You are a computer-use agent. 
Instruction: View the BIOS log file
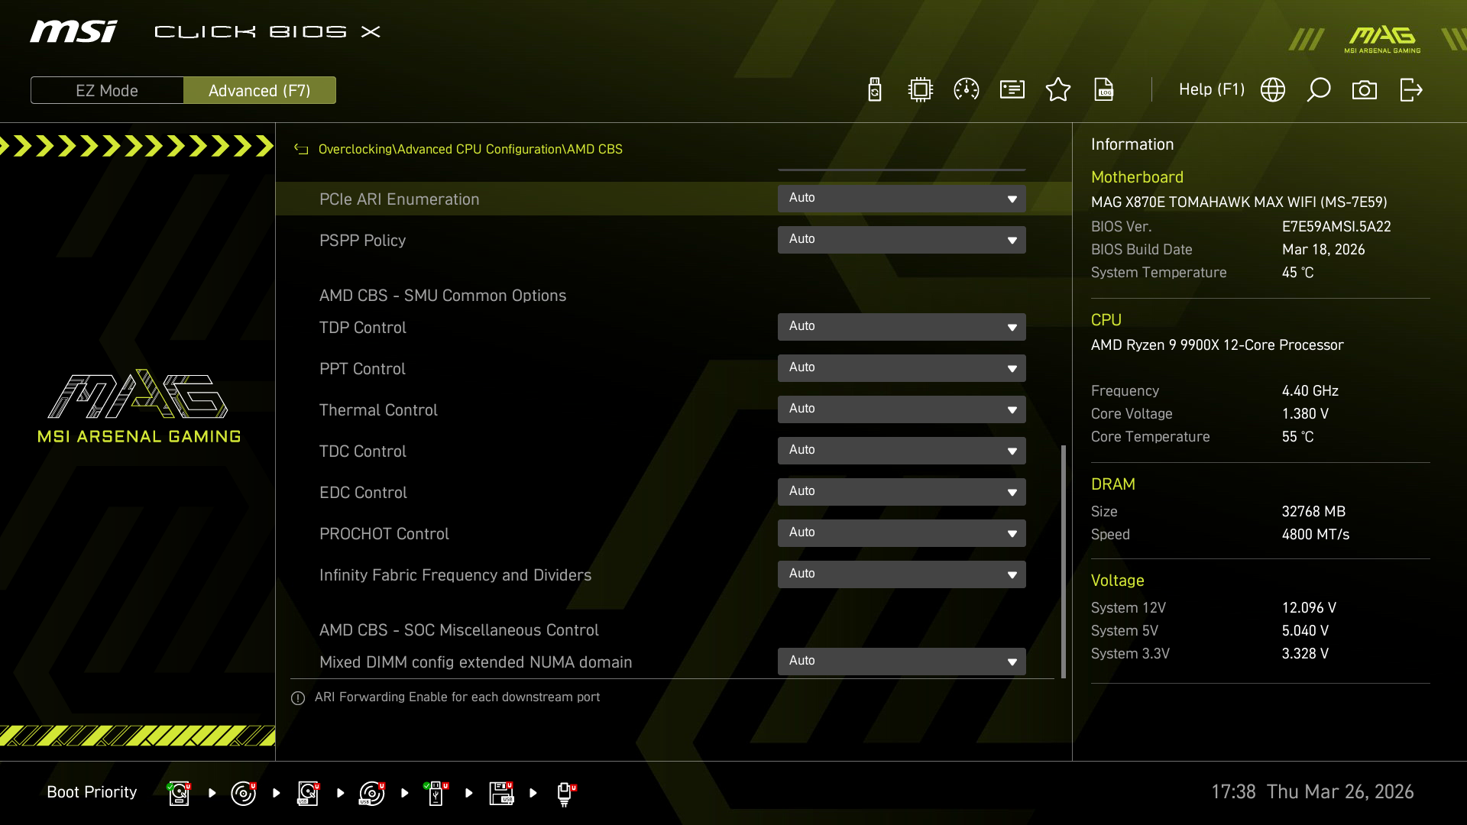click(1105, 89)
